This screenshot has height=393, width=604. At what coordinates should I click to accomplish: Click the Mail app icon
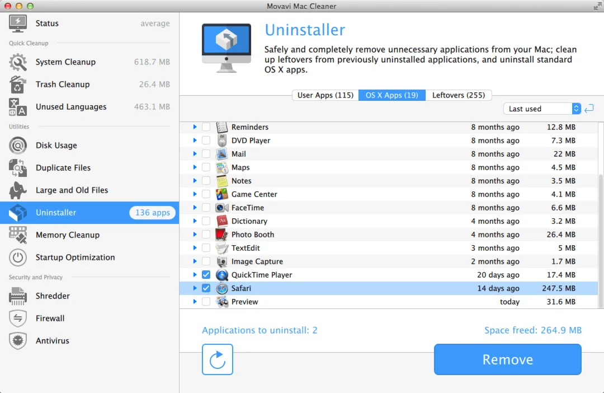click(222, 154)
